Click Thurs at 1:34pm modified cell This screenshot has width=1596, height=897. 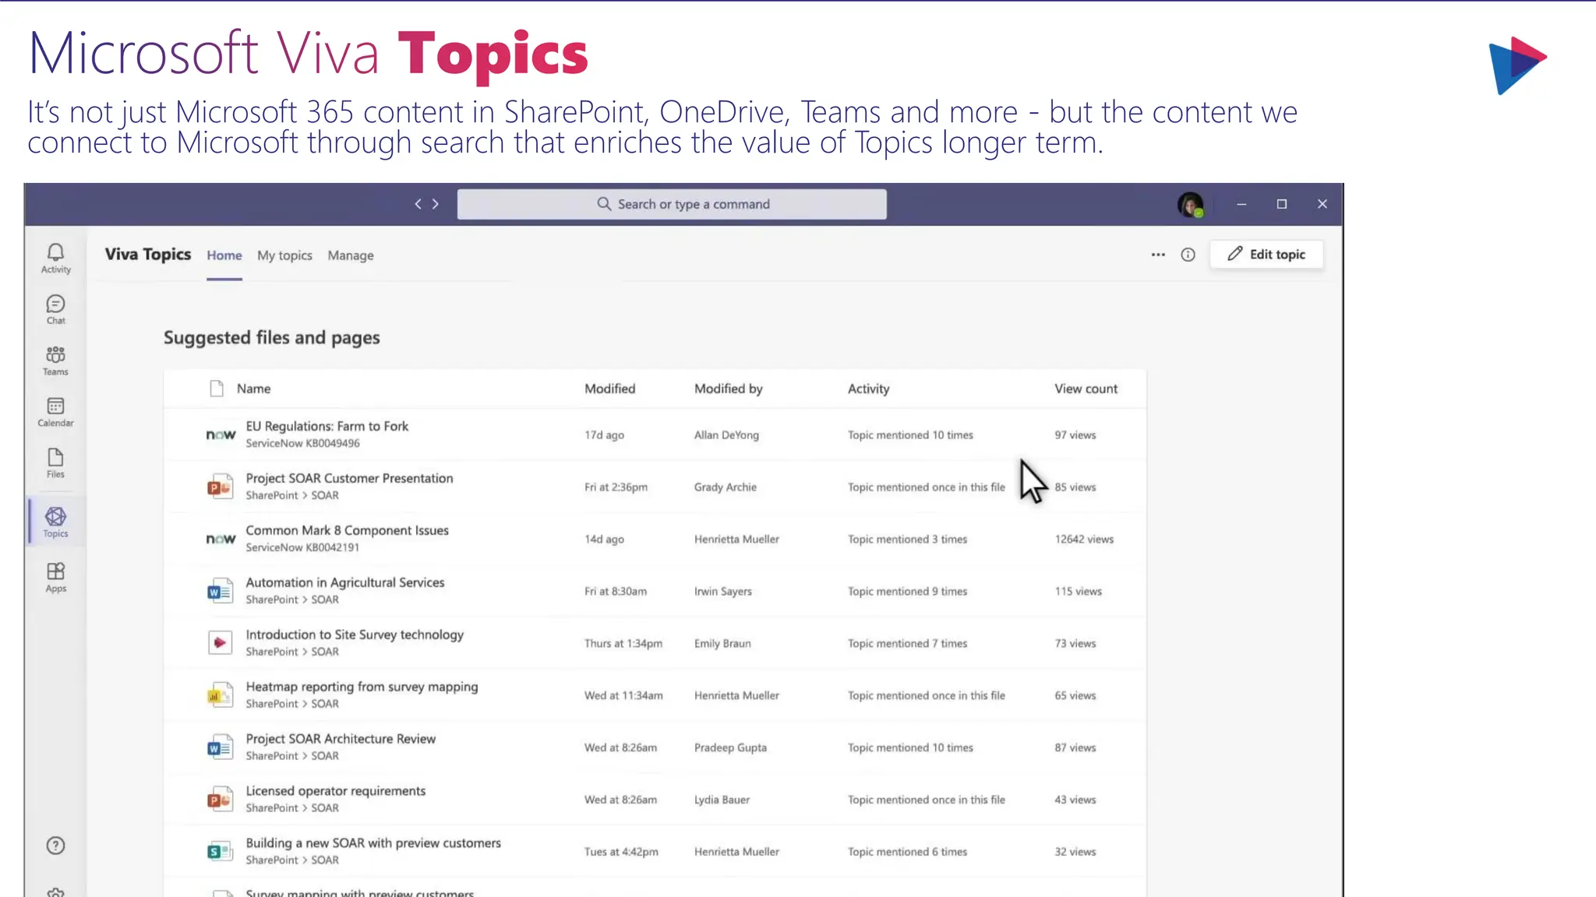pyautogui.click(x=623, y=644)
